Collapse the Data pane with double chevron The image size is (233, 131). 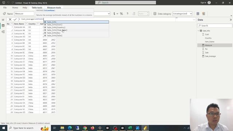pyautogui.click(x=230, y=20)
